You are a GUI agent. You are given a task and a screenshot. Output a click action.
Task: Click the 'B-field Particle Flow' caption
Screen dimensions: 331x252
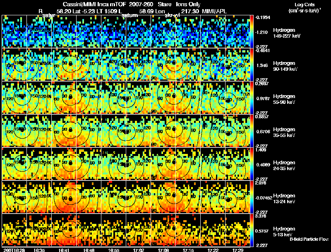309,239
